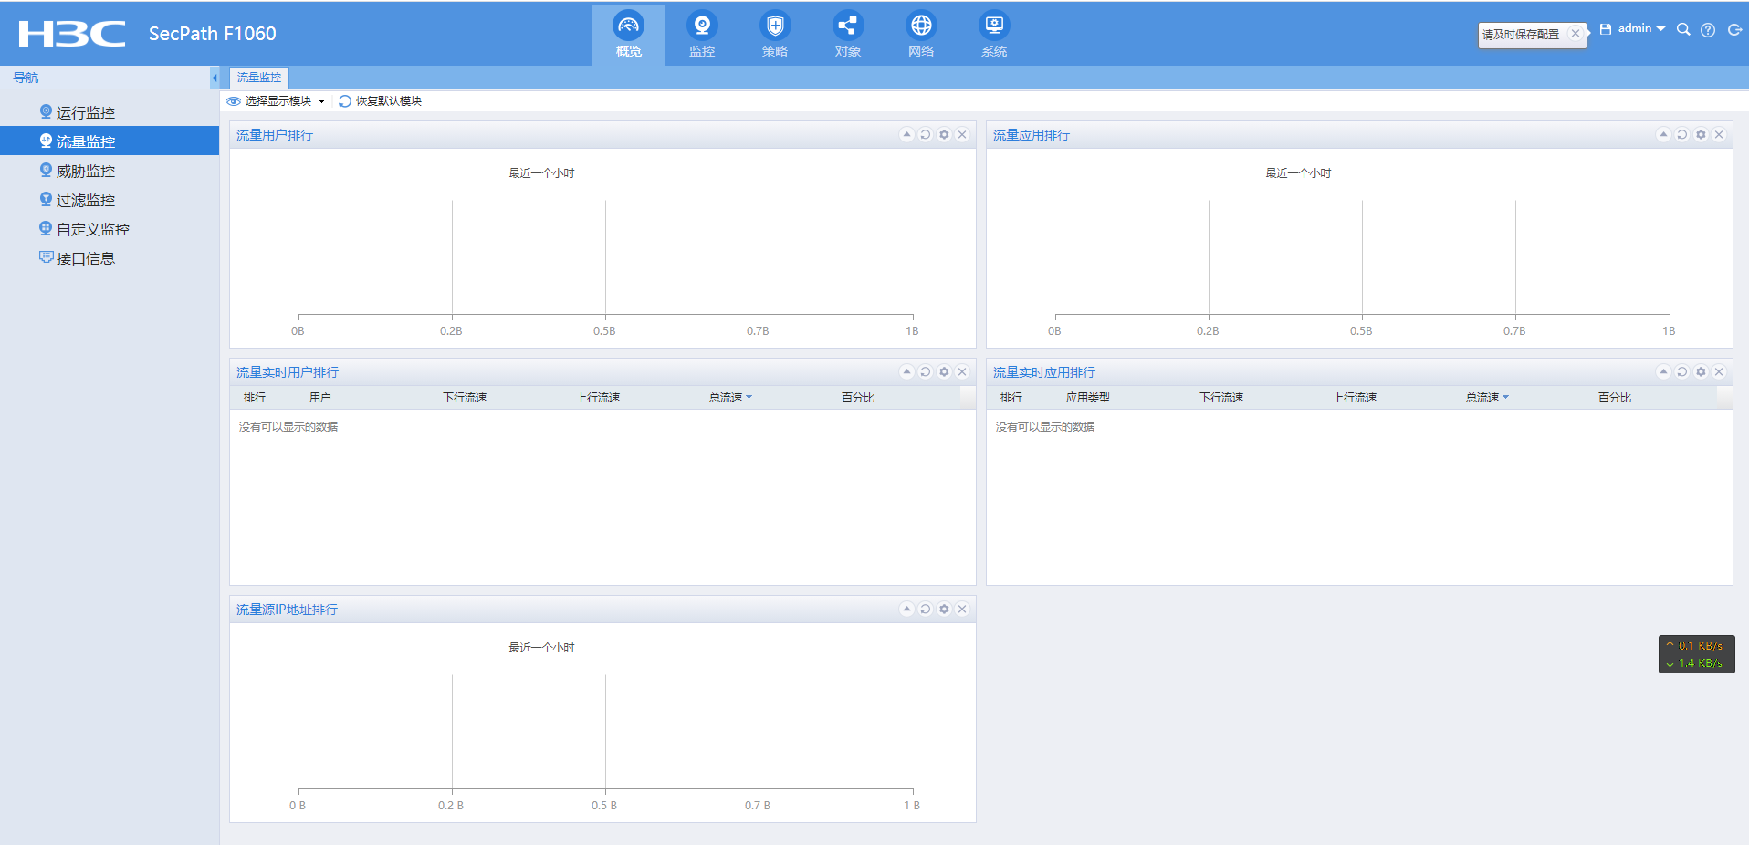This screenshot has width=1749, height=845.
Task: Click 下行流速 header in 流量实时用户排行 table
Action: 465,398
